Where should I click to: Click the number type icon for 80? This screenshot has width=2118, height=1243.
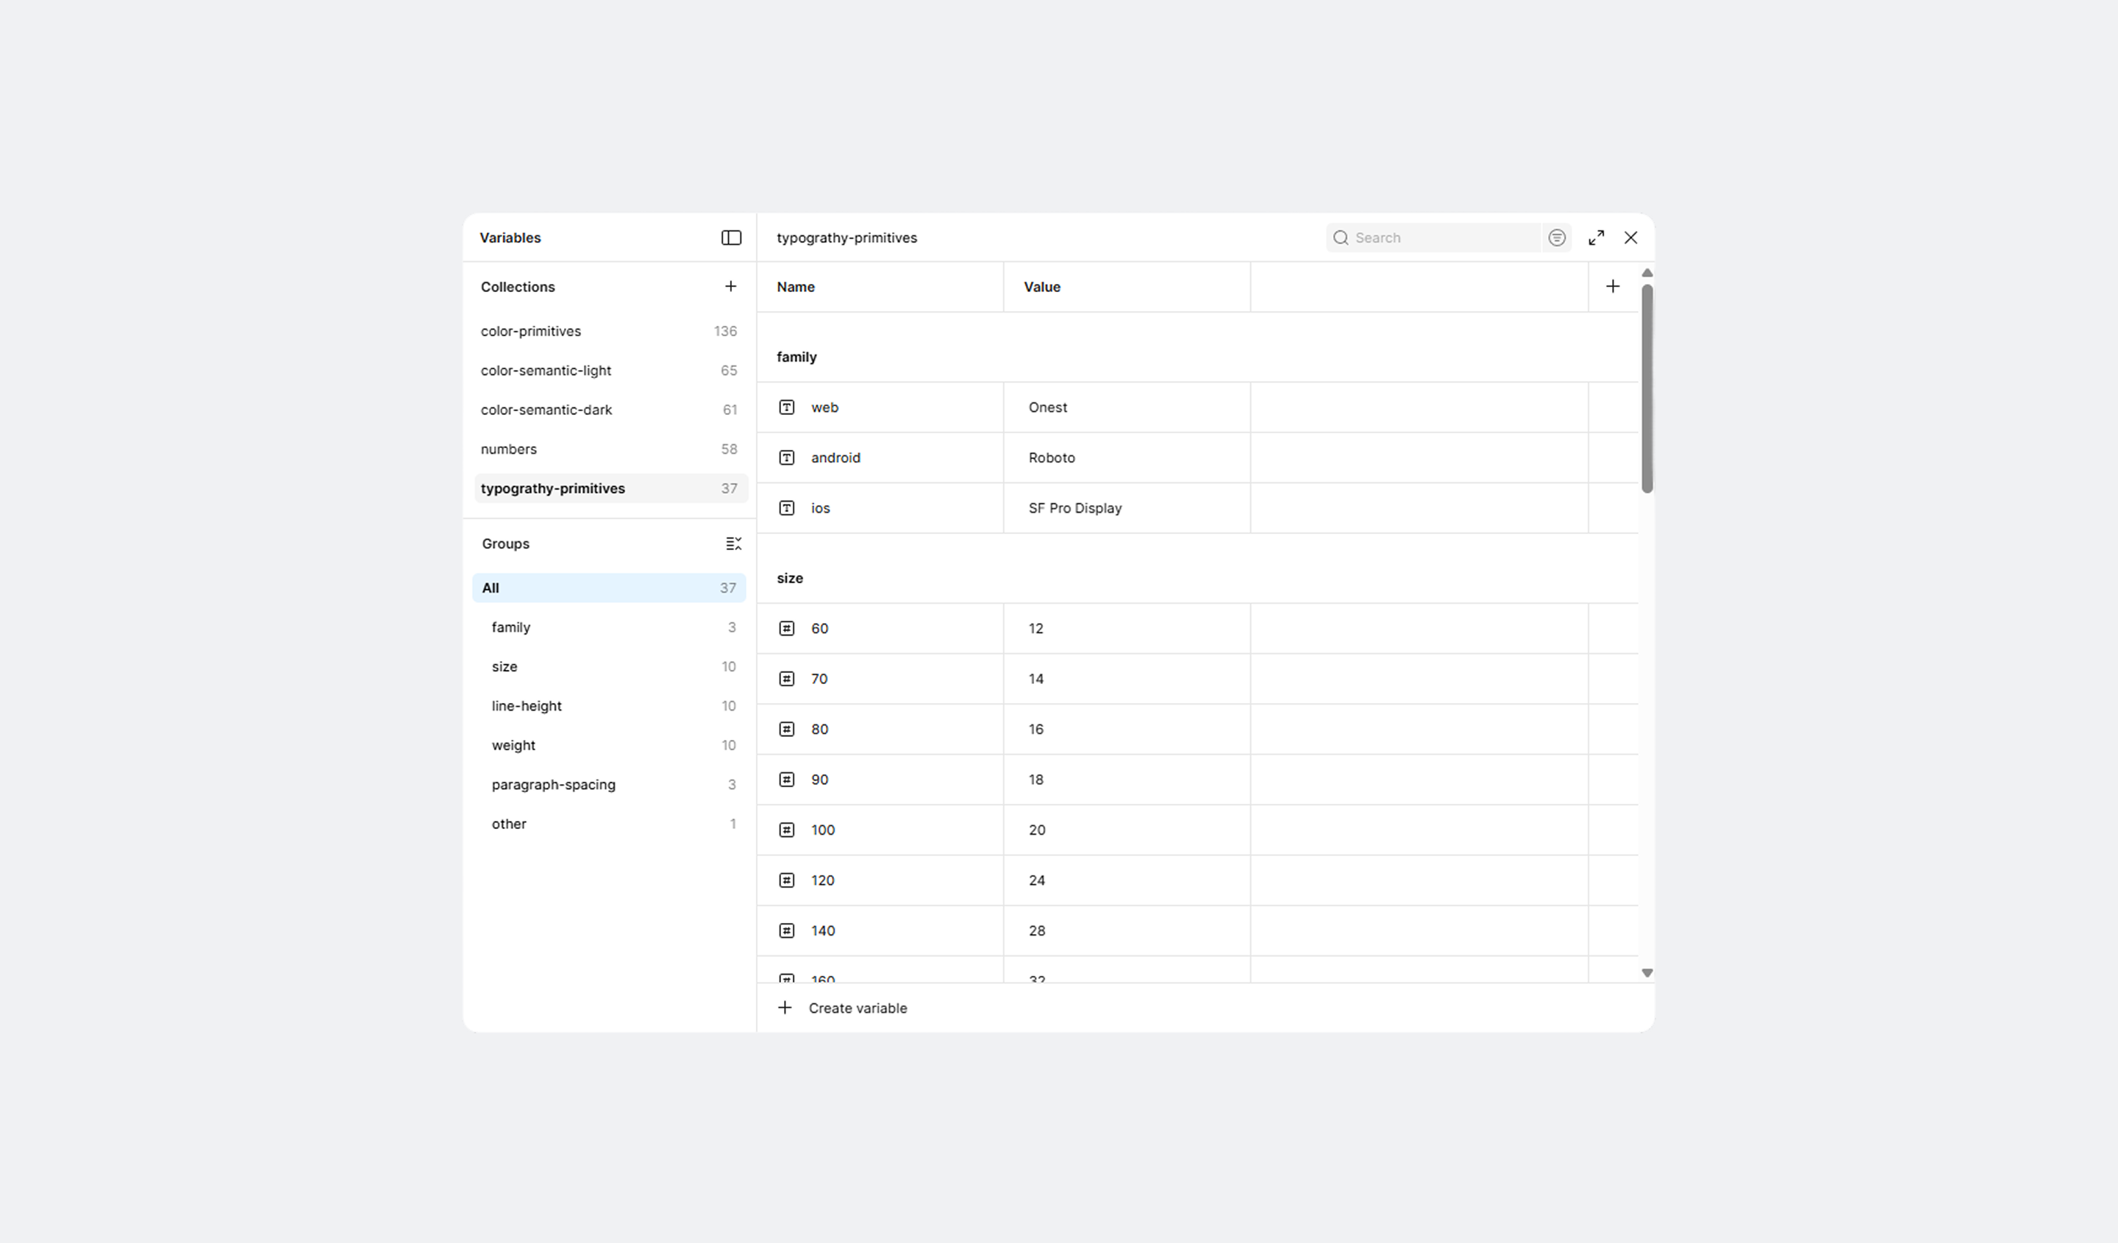click(x=787, y=730)
